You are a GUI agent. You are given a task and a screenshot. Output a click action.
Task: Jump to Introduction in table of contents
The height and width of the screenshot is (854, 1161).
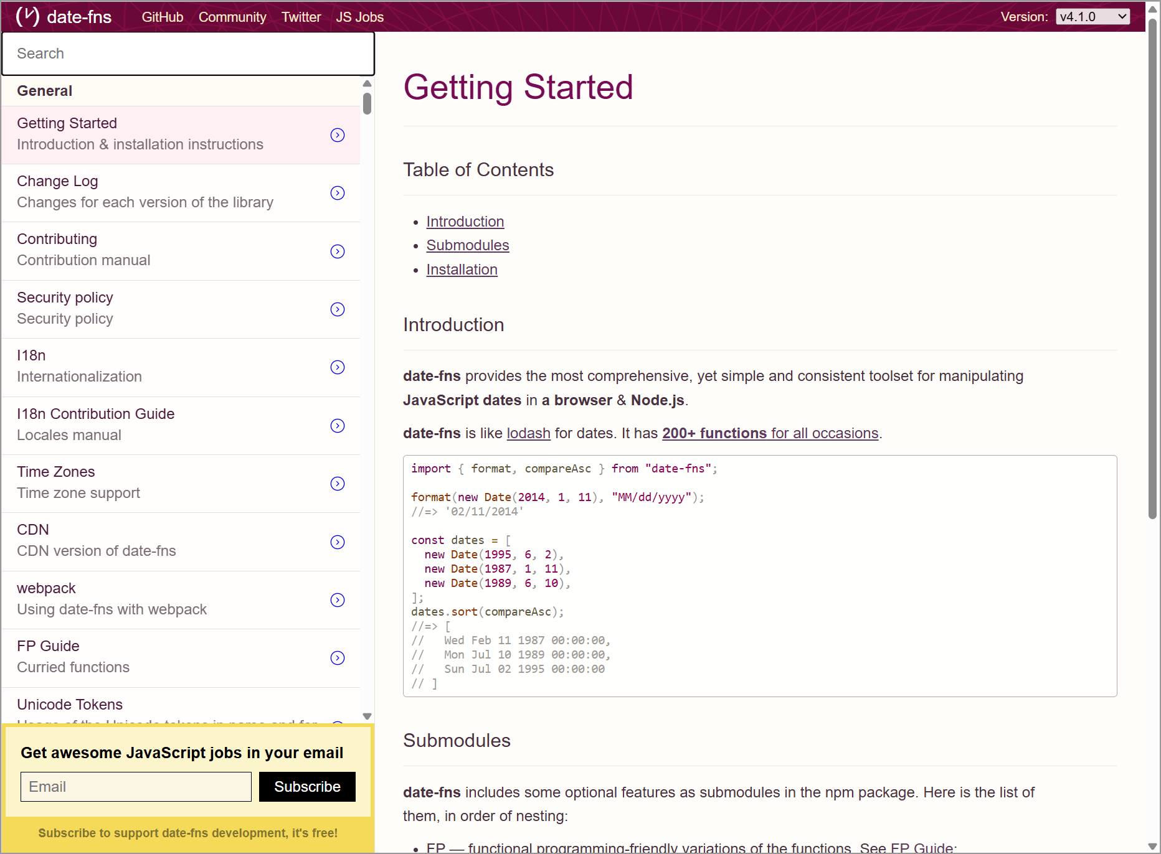465,222
